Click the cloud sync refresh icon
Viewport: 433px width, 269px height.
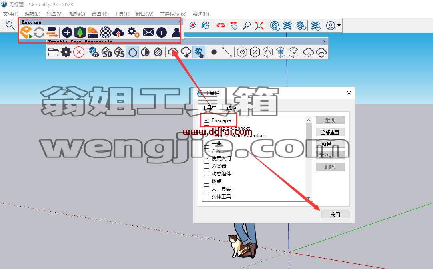coord(321,52)
